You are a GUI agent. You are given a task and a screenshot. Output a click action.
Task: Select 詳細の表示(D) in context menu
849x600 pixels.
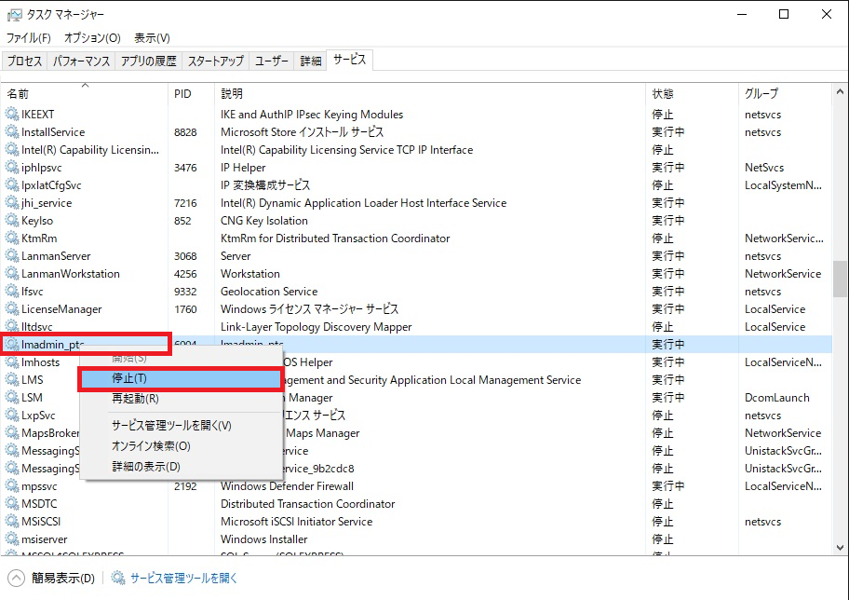click(181, 467)
